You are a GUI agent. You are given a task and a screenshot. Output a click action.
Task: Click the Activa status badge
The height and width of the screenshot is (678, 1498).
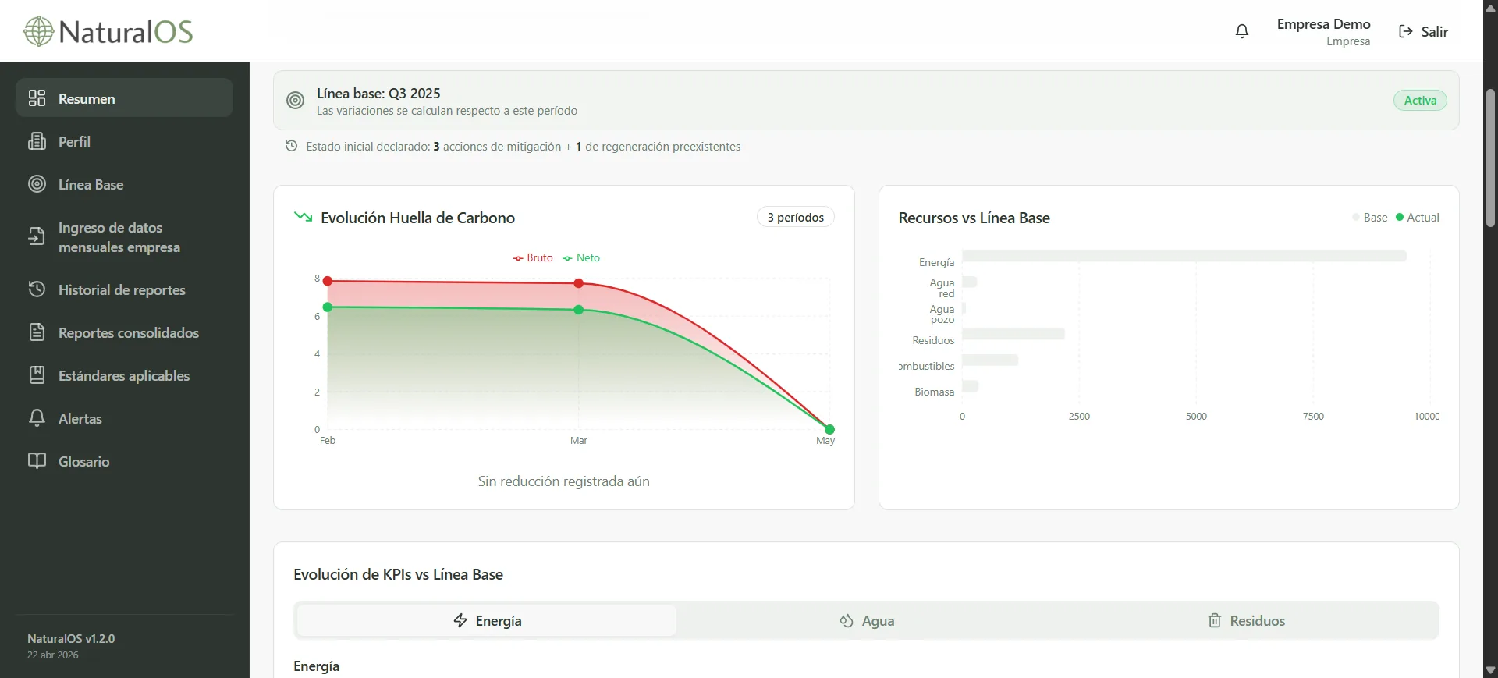tap(1420, 100)
